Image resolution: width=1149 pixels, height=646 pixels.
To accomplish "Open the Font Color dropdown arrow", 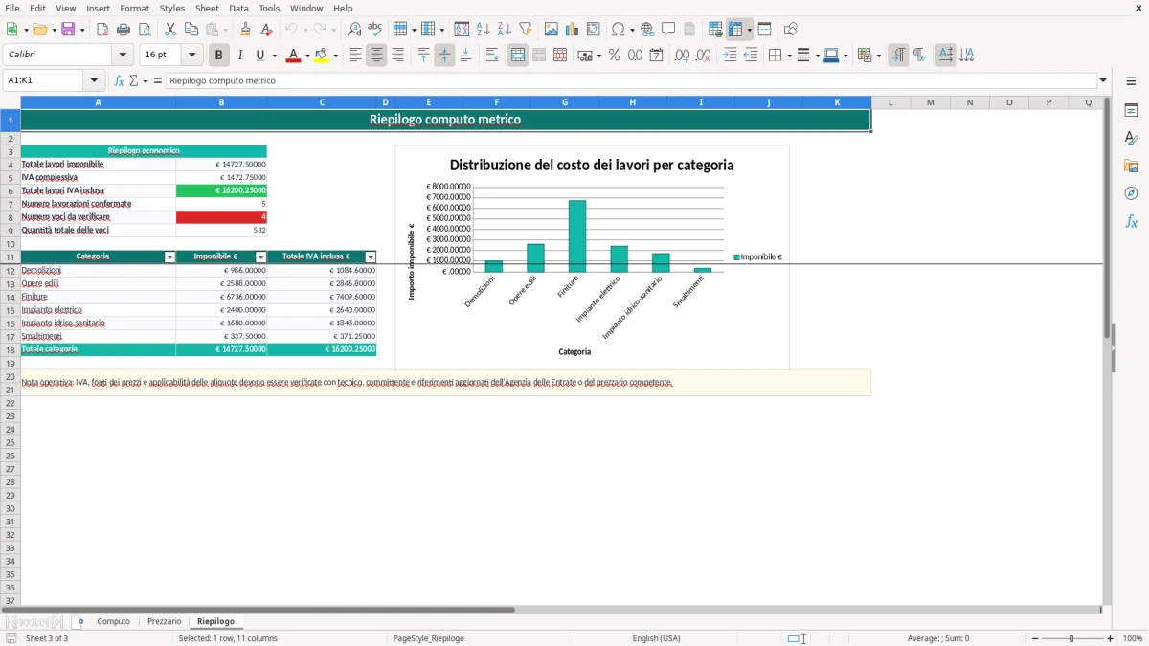I will (306, 56).
